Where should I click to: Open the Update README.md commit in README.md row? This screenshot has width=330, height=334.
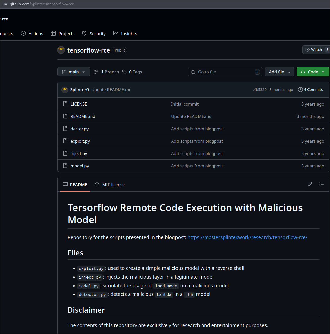click(x=191, y=116)
